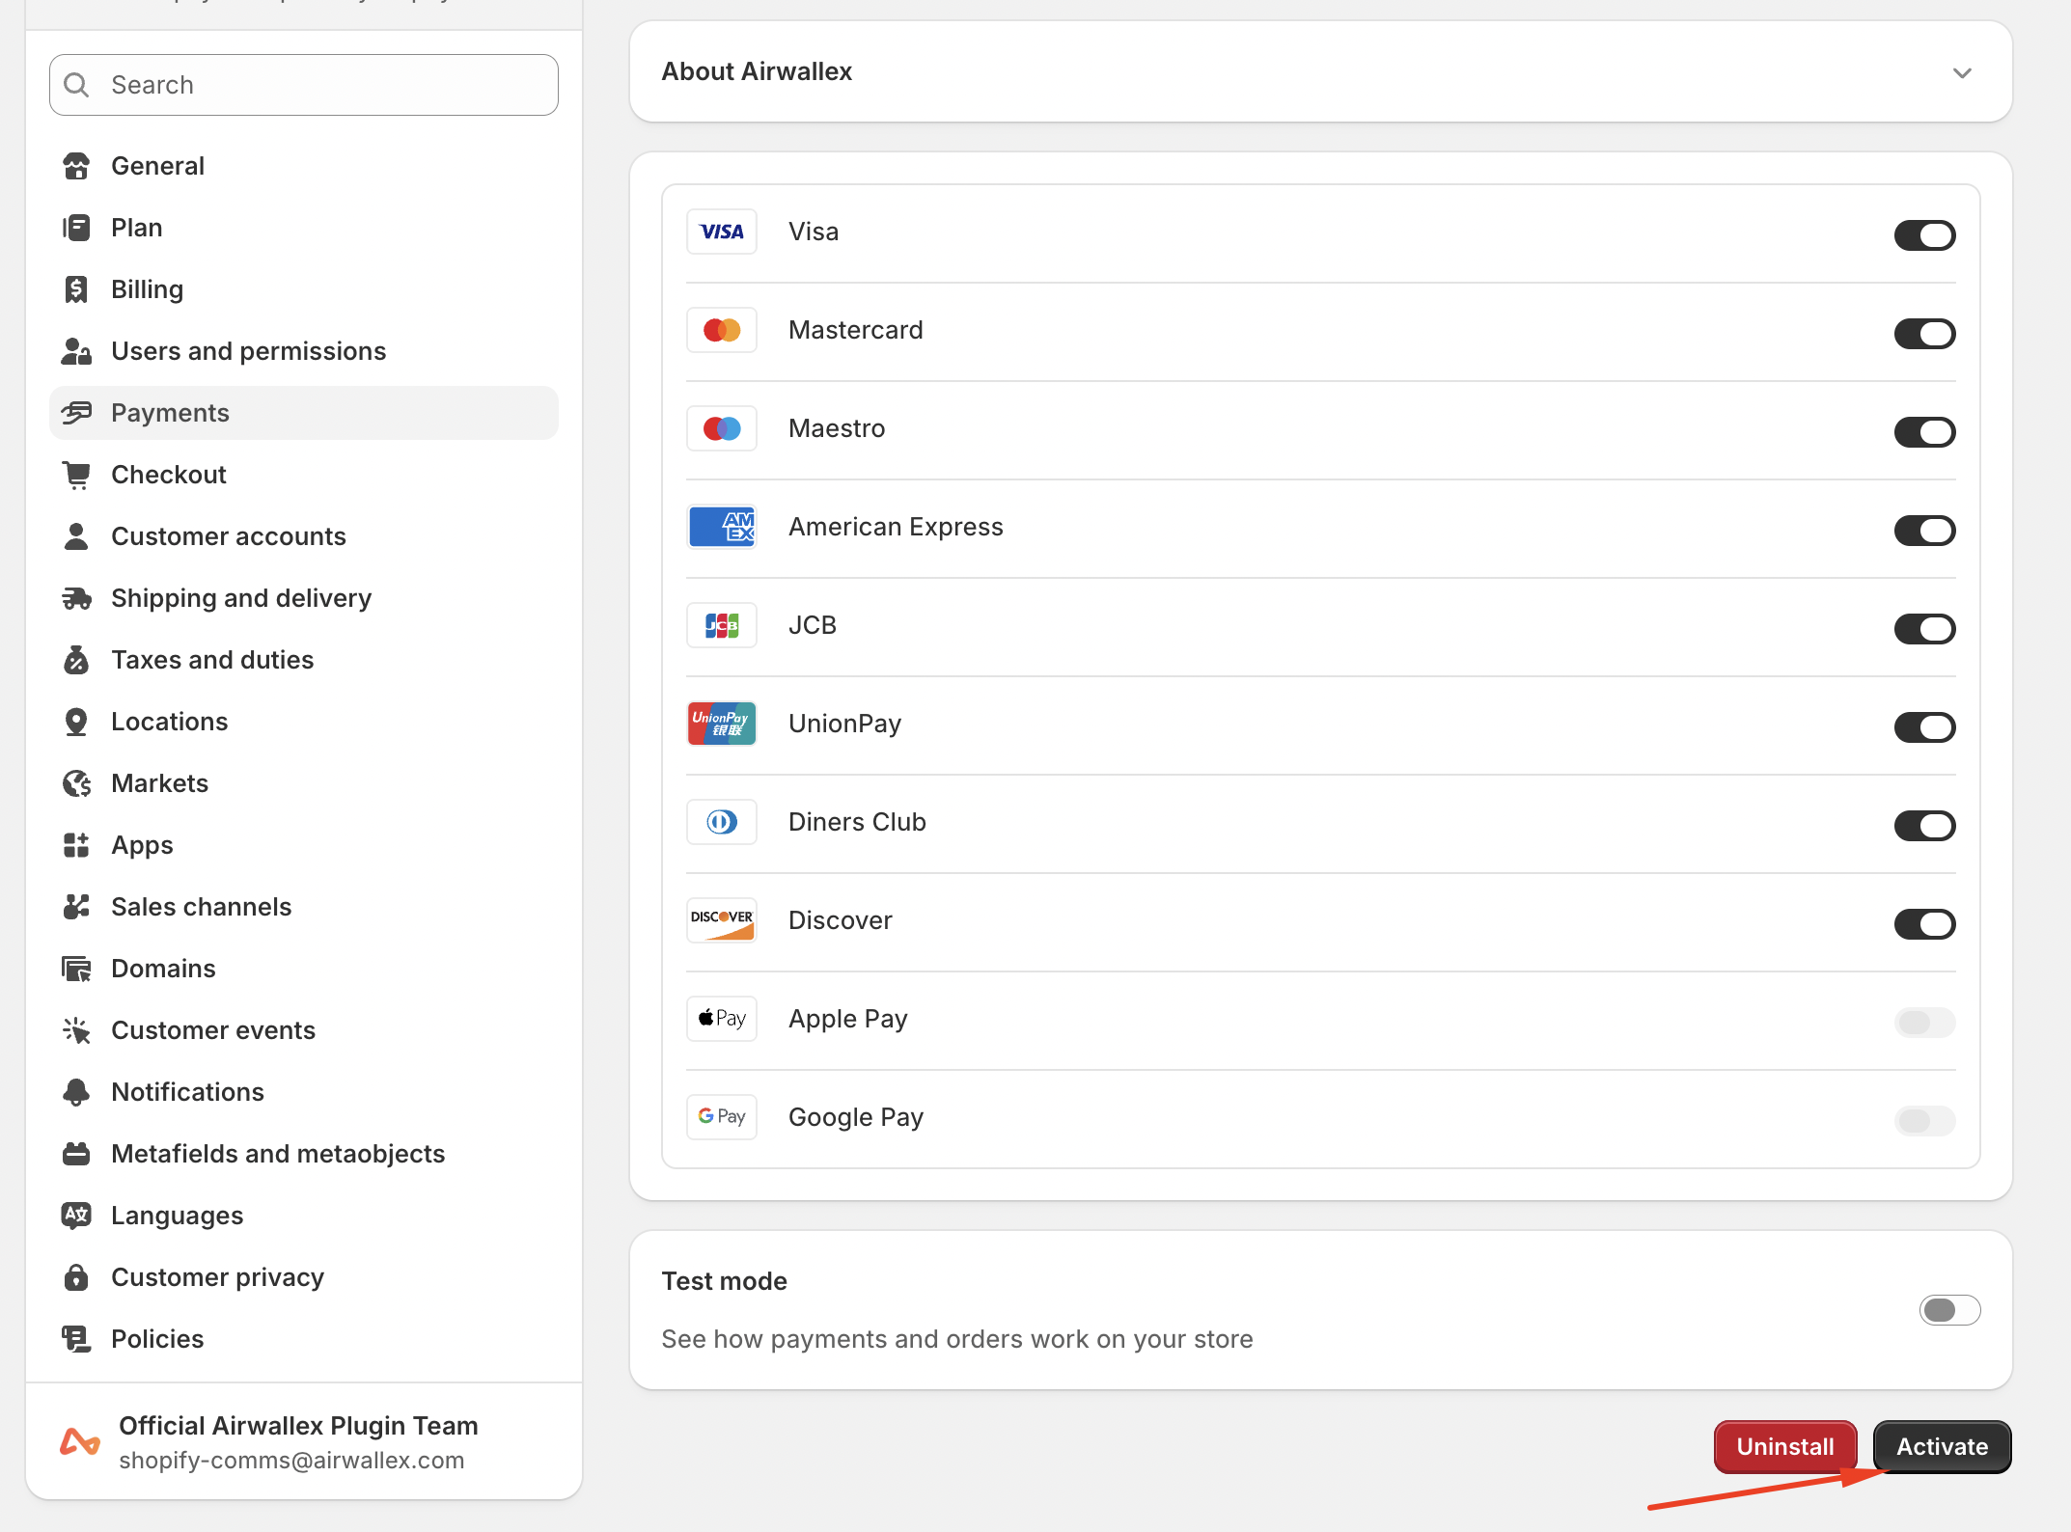
Task: Toggle the Discover card switch
Action: click(1924, 923)
